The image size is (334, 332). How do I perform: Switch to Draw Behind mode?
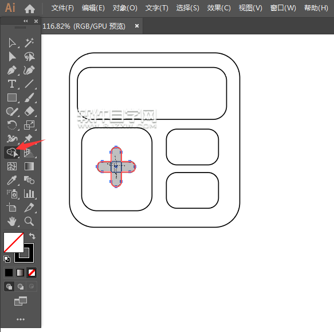[x=21, y=287]
